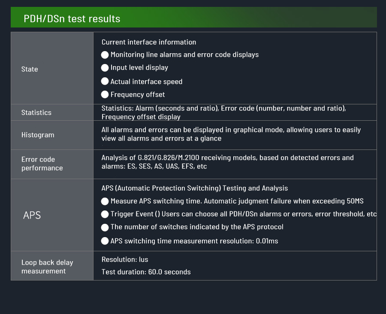The image size is (386, 314).
Task: Click the Current interface information text
Action: tap(149, 42)
